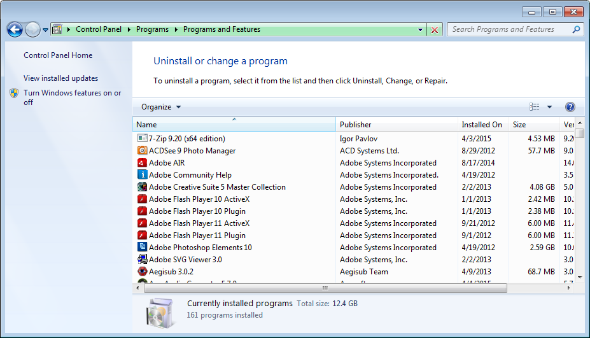
Task: Select 7-Zip 9.20 (x64 edition) entry name
Action: pos(187,139)
